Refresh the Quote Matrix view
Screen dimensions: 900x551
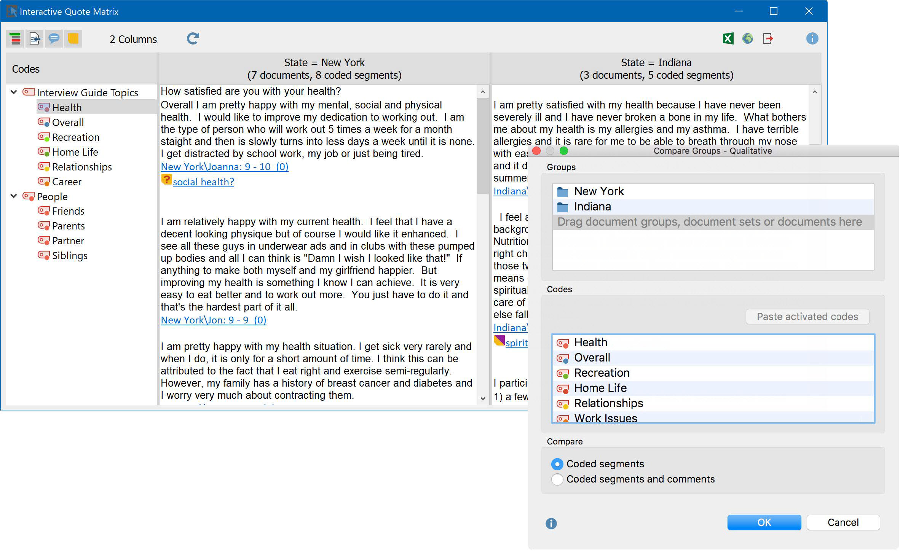pyautogui.click(x=193, y=38)
